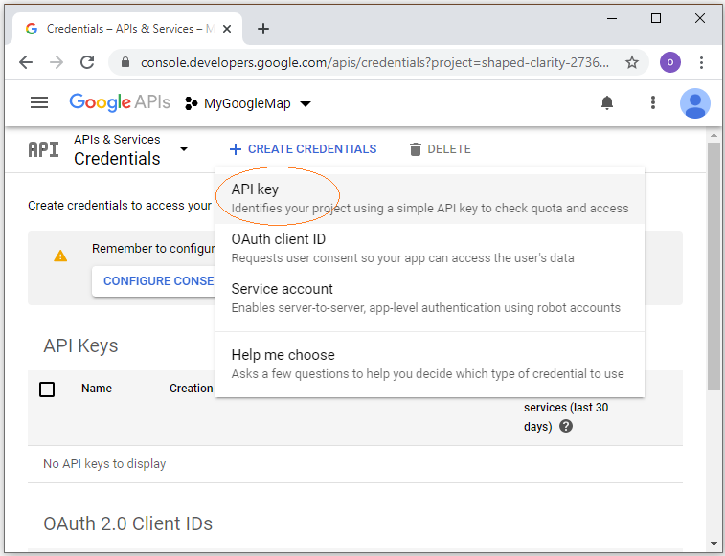This screenshot has width=725, height=556.
Task: Click the scrollbar up arrow
Action: [714, 135]
